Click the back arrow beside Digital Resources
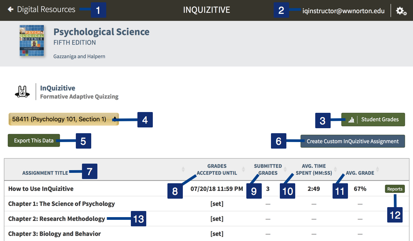Image resolution: width=413 pixels, height=241 pixels. click(x=10, y=10)
